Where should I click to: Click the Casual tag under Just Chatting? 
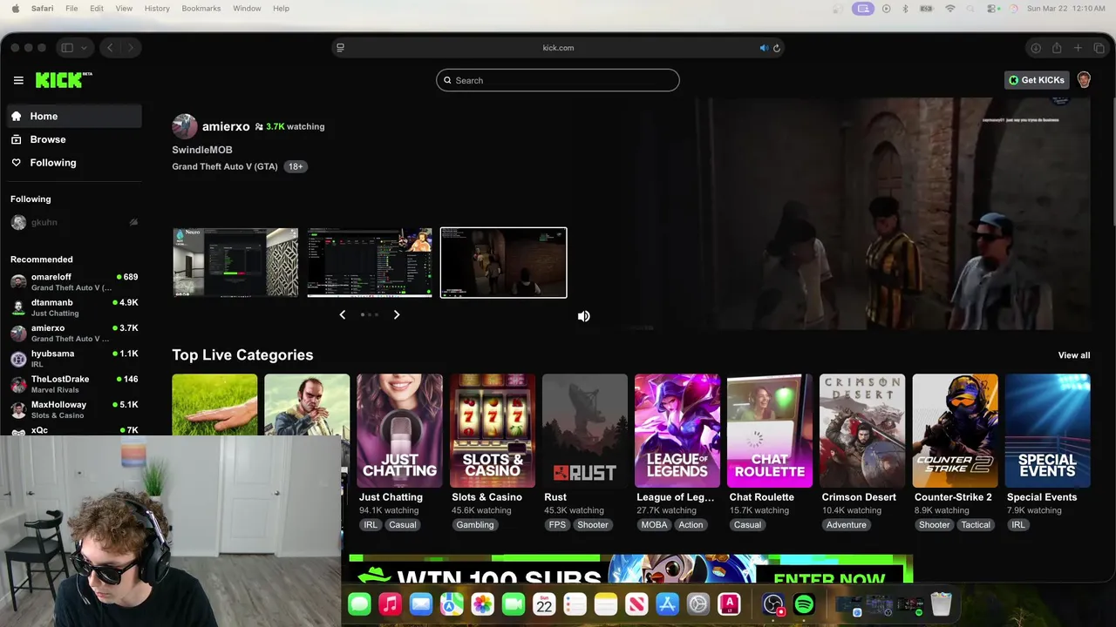tap(403, 525)
